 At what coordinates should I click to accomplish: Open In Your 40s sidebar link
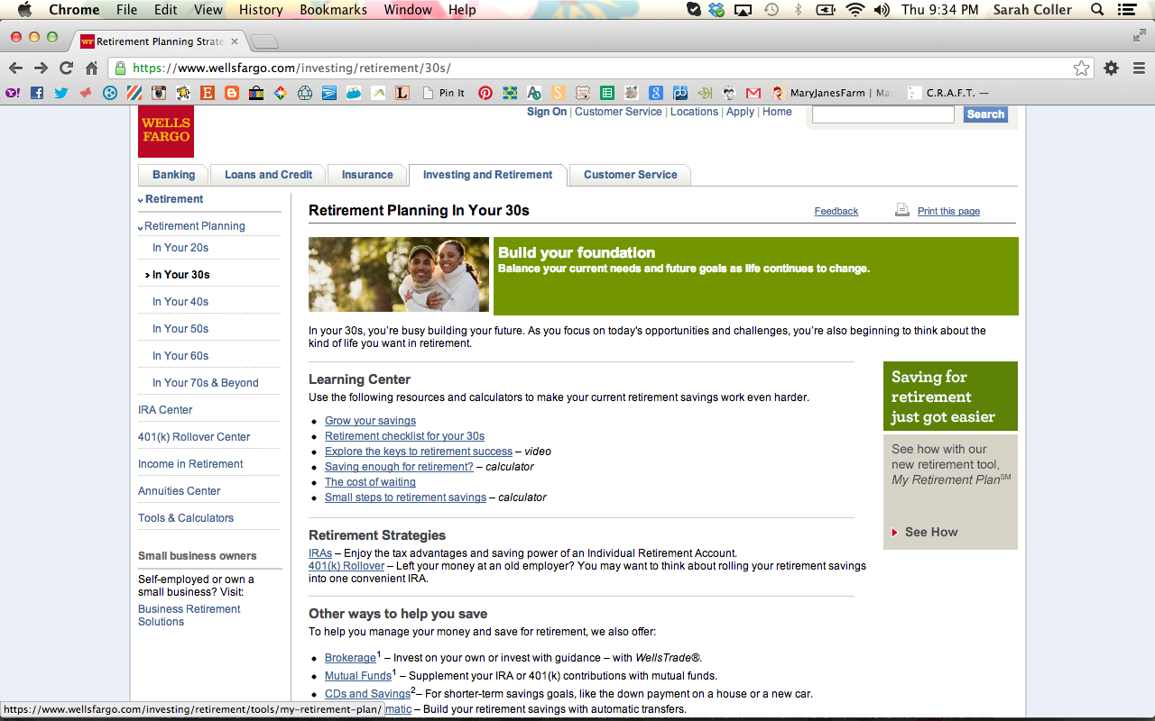click(x=180, y=302)
